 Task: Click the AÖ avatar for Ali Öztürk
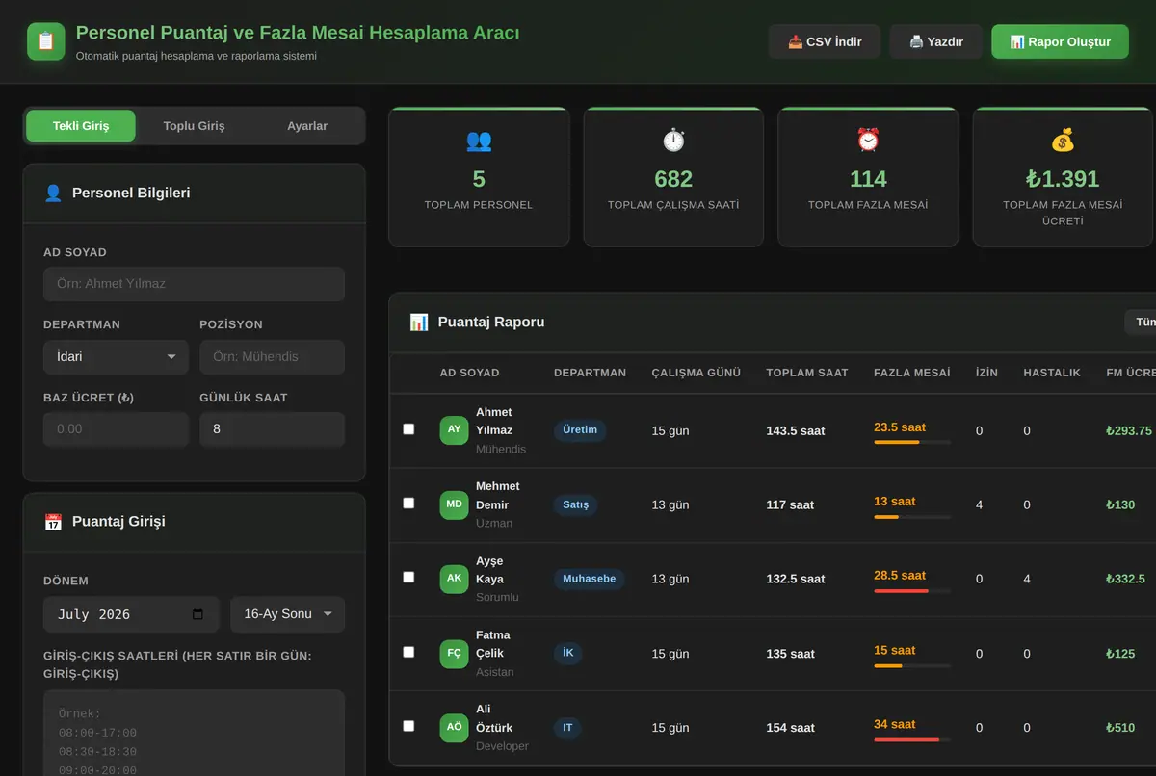[x=454, y=727]
